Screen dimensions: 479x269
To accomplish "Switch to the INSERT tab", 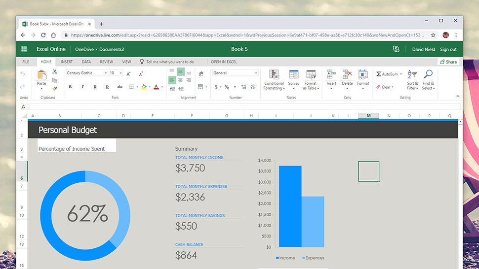I will tap(67, 62).
